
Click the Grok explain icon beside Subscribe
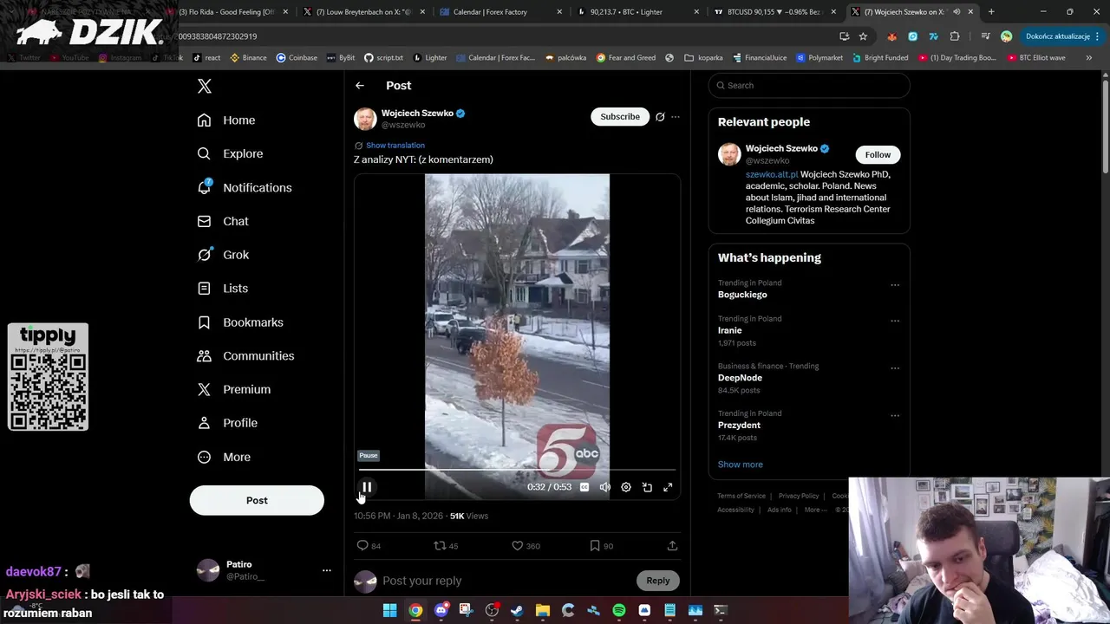pos(660,117)
